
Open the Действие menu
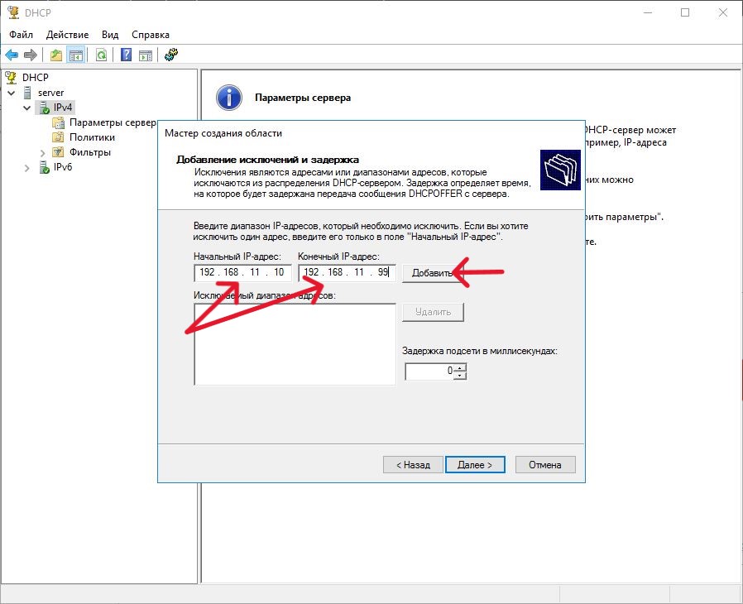[x=67, y=35]
